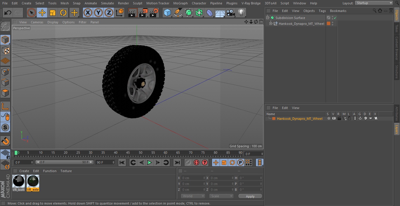The image size is (400, 206).
Task: Activate the Rotate tool in top toolbar
Action: [x=63, y=13]
